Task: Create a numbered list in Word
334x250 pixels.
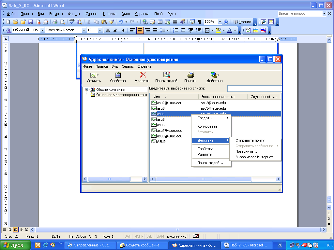Action: point(175,30)
